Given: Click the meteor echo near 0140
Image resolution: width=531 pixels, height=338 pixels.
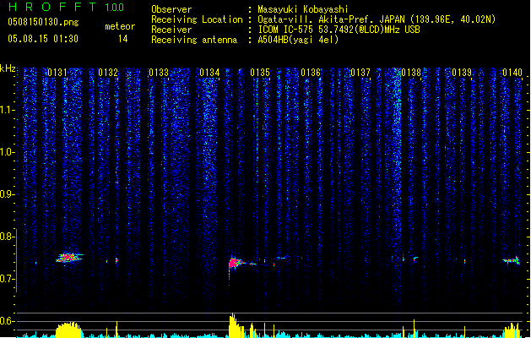Looking at the screenshot, I should 512,260.
